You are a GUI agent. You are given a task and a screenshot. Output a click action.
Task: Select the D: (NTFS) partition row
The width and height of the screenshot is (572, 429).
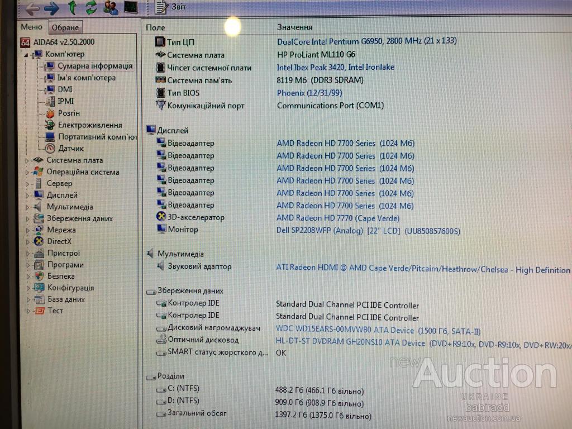click(x=260, y=402)
